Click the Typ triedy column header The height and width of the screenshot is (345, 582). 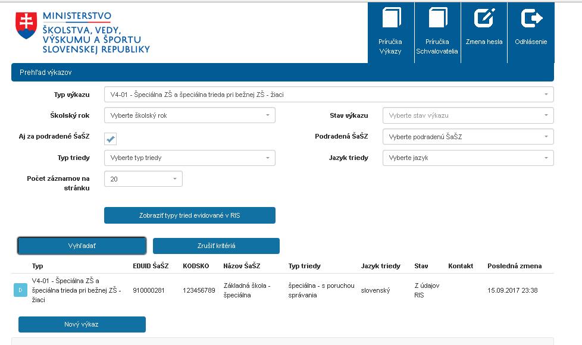pyautogui.click(x=304, y=266)
